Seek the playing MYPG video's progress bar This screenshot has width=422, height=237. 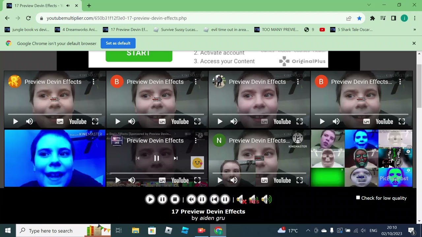tap(157, 173)
